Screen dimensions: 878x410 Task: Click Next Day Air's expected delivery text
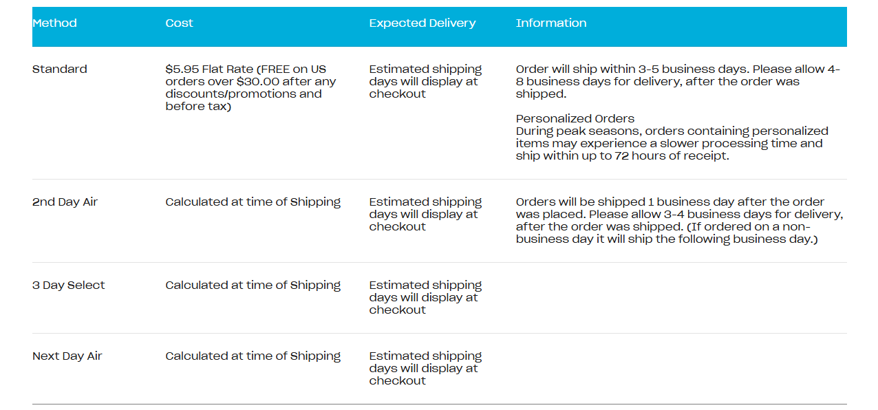pyautogui.click(x=425, y=369)
